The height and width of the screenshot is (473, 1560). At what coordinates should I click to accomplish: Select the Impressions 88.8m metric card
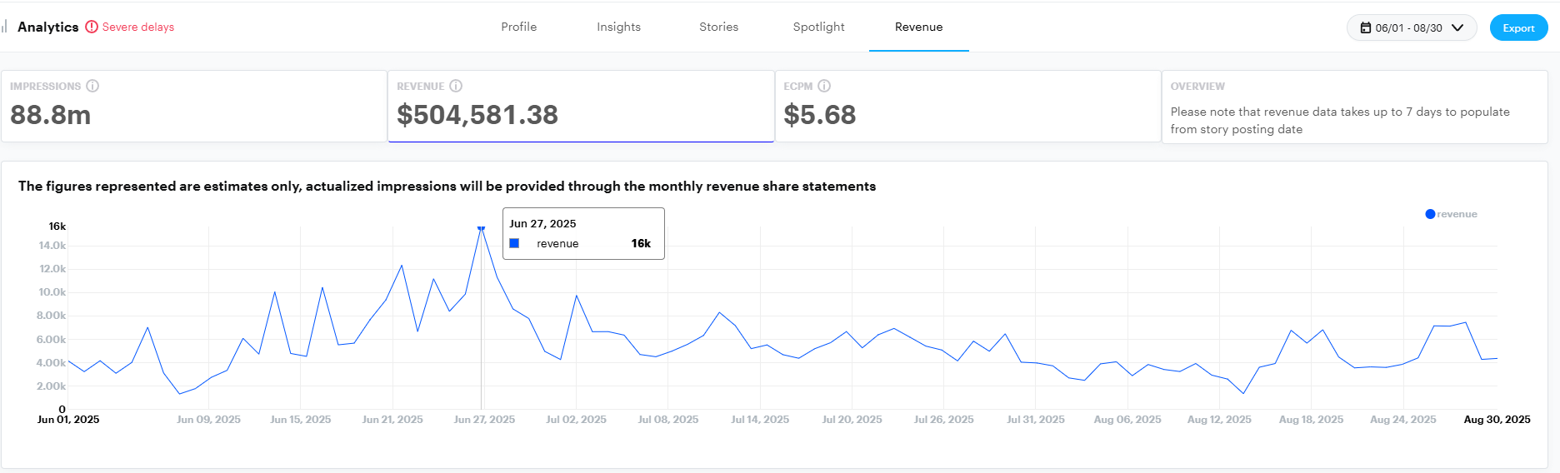click(193, 107)
